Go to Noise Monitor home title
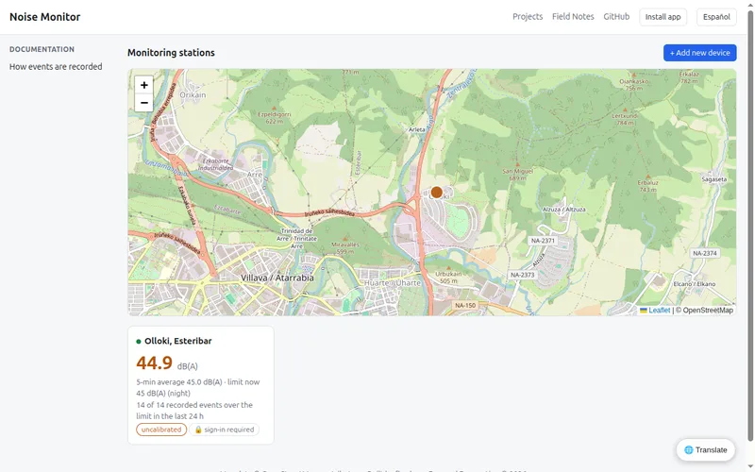Screen dimensions: 755x472 tap(44, 17)
